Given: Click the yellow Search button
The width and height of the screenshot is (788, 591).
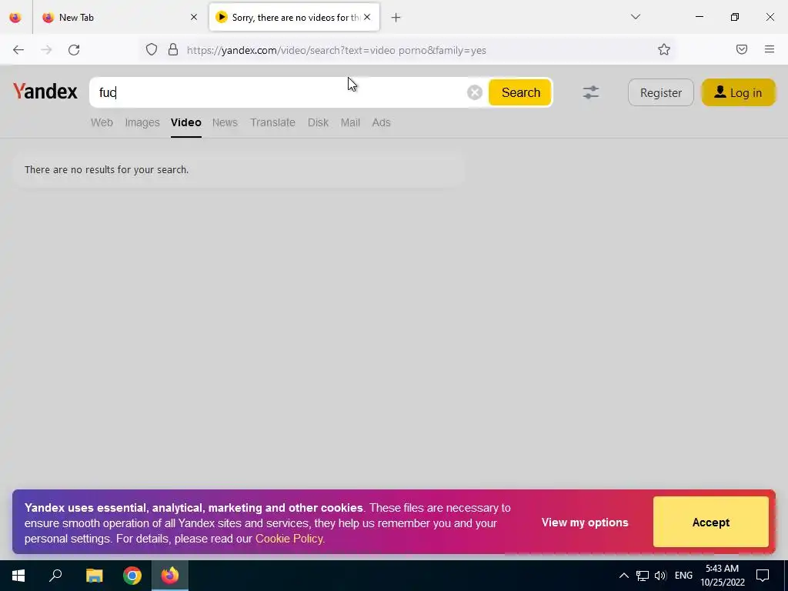Looking at the screenshot, I should click(x=520, y=92).
